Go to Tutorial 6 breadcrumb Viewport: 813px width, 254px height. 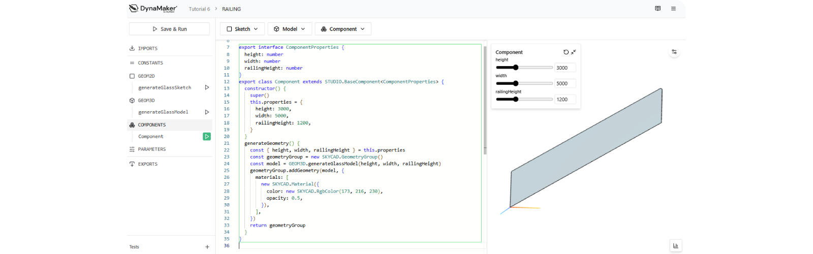pos(199,9)
